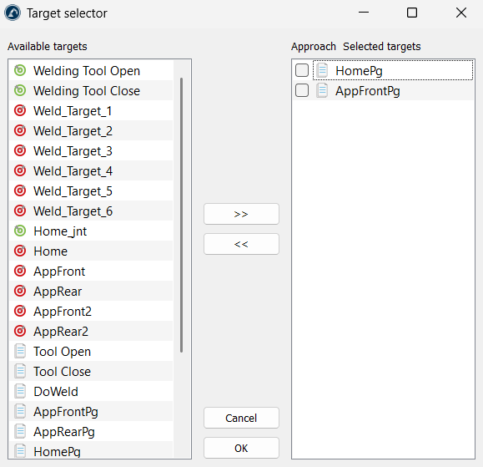Click the green icon beside Welding Tool Close
Screen dimensions: 483x467
coord(20,91)
